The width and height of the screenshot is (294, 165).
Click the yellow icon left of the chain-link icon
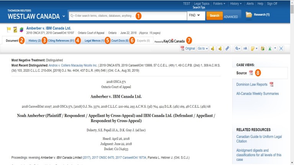pyautogui.click(x=220, y=49)
